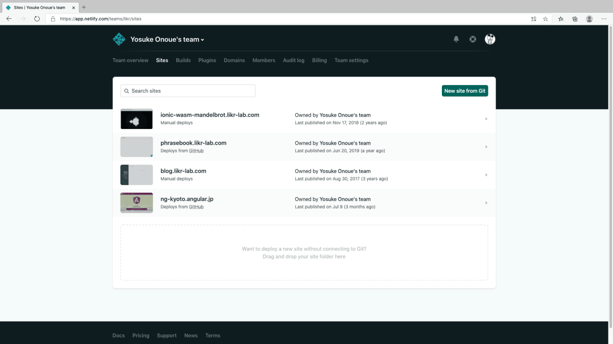Click New site from Git button
Screen dimensions: 613x344
tap(465, 91)
